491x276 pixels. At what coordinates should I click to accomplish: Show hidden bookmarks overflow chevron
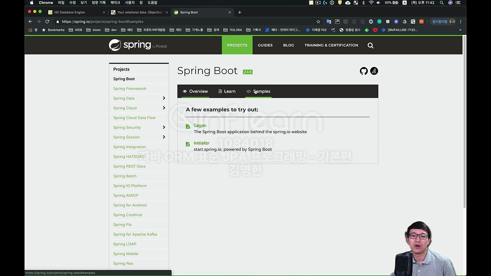click(460, 30)
